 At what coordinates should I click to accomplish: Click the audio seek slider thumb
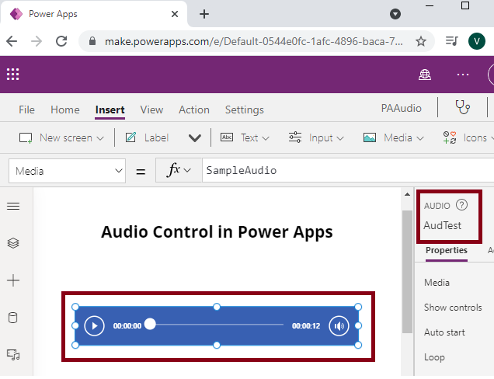(x=150, y=324)
